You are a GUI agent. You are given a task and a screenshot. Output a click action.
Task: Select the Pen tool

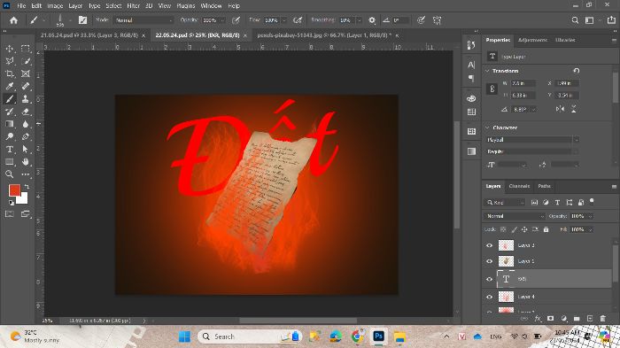tap(26, 136)
